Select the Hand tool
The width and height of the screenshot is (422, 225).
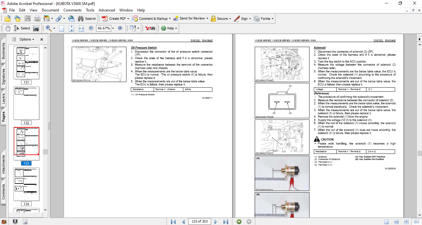[x=7, y=28]
